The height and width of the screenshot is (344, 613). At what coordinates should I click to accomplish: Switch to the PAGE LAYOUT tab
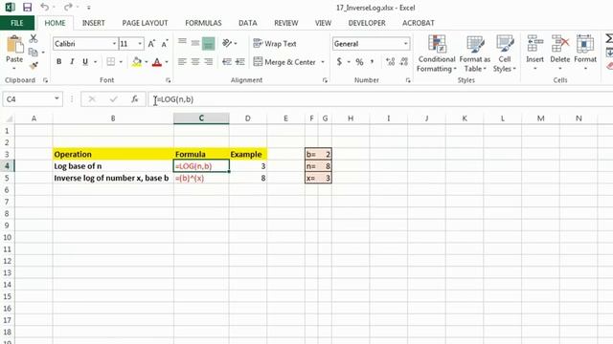[x=145, y=23]
